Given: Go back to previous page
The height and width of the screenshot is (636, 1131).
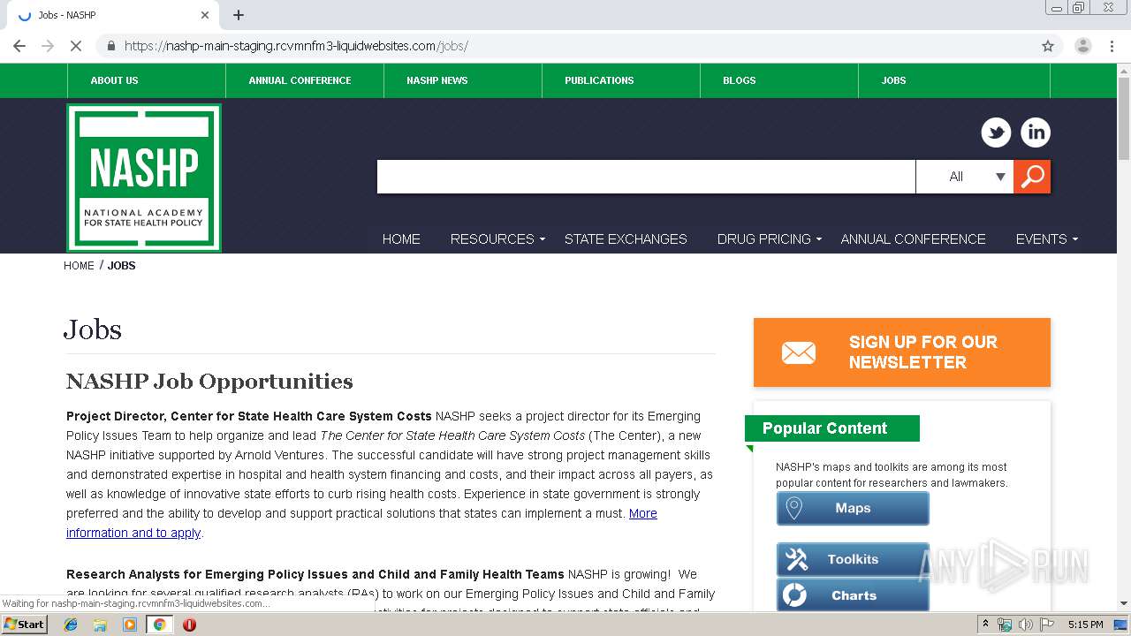Looking at the screenshot, I should 19,46.
